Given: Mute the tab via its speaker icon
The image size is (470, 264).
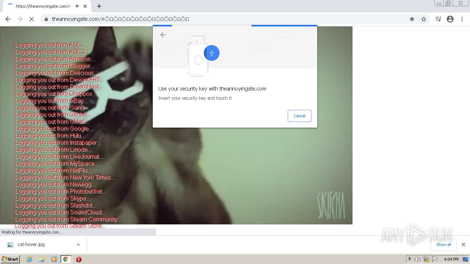Looking at the screenshot, I should (77, 6).
